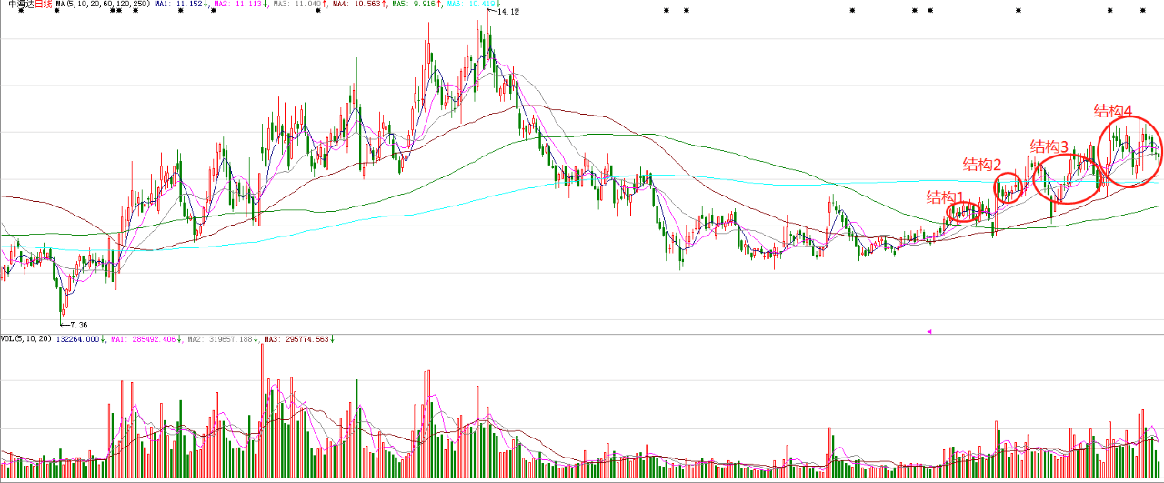
Task: Open the MA(5,10,20,60,120,250) indicator parameters
Action: pyautogui.click(x=103, y=5)
